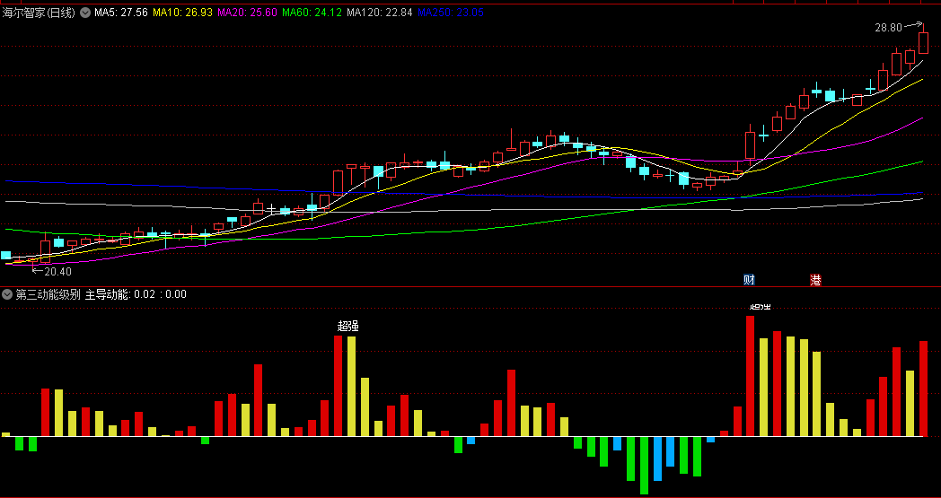Click the last red momentum bar on the right

[x=924, y=389]
